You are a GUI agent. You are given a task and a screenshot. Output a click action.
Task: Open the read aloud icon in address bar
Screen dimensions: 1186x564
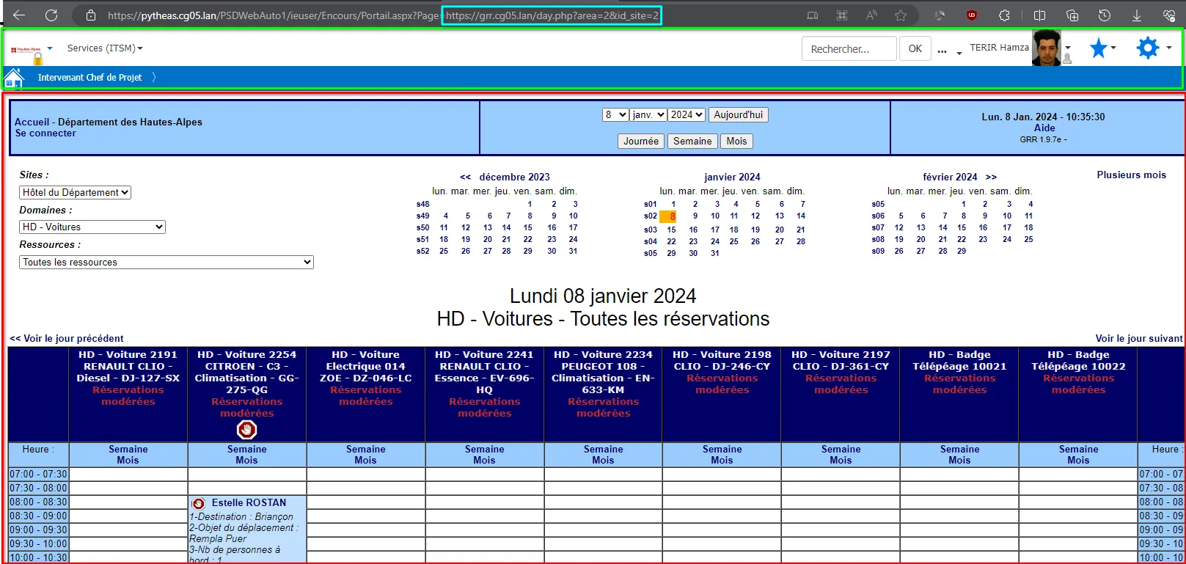871,15
